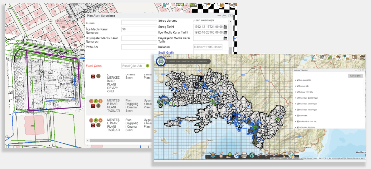Click the application logo emblem on raster map
This screenshot has height=169, width=371.
coord(161,62)
